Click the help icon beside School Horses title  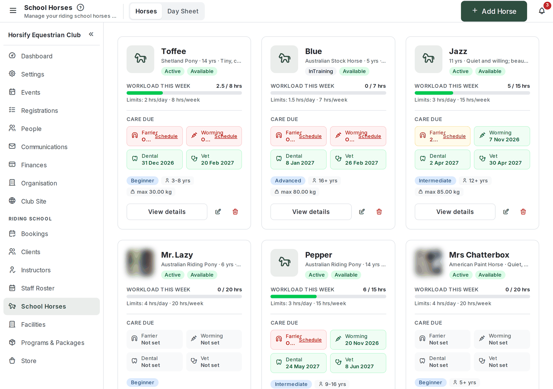pos(80,7)
